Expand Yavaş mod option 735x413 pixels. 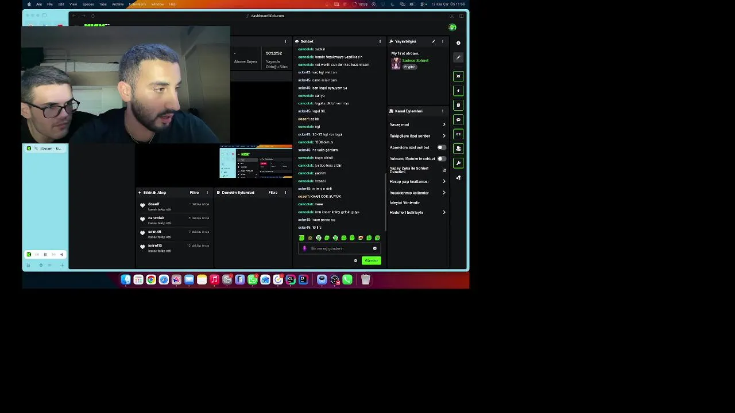click(x=417, y=124)
